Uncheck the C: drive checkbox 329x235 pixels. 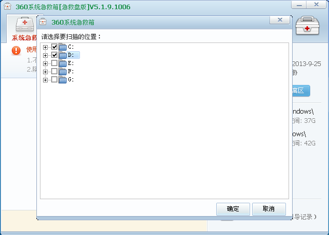(x=54, y=47)
